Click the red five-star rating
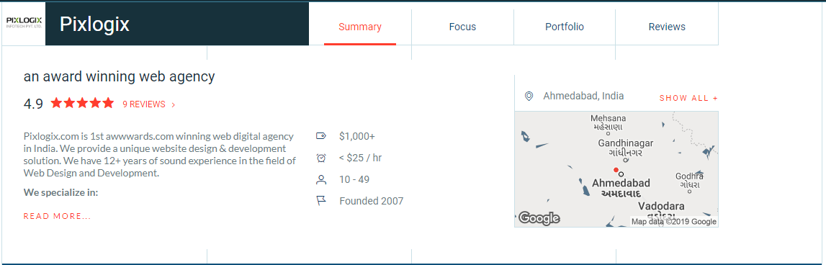 82,103
